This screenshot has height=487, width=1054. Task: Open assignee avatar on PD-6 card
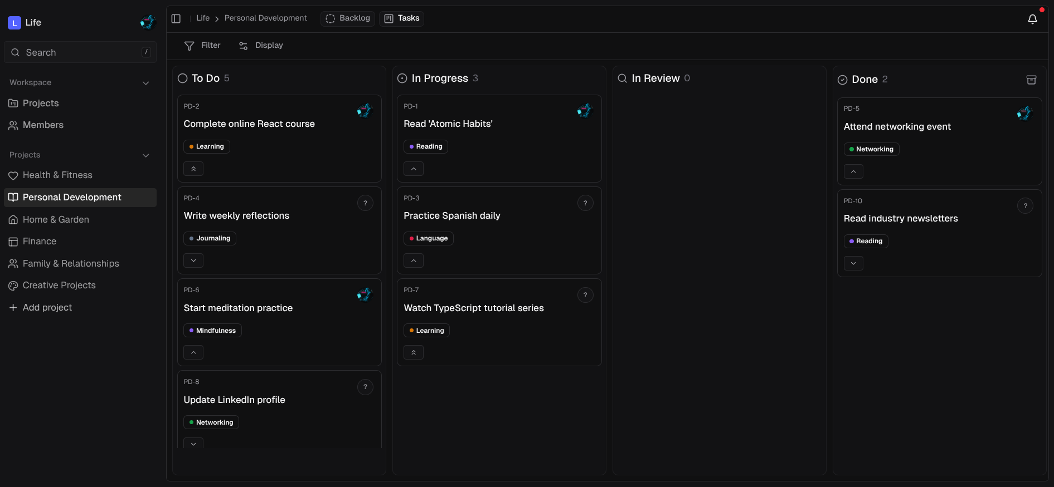(365, 294)
